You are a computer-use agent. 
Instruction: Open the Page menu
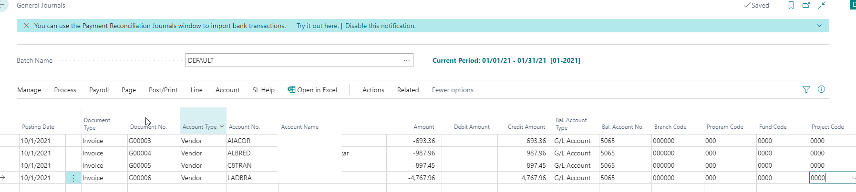[129, 90]
